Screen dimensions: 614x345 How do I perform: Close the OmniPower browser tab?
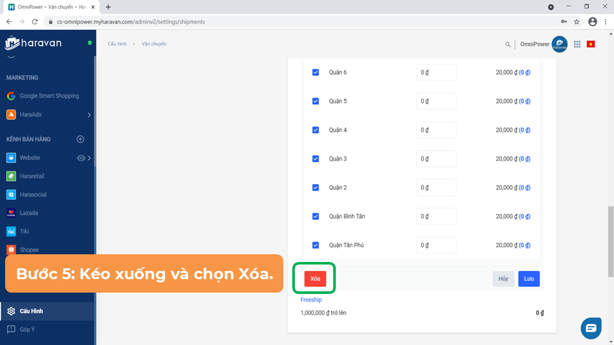(x=93, y=7)
